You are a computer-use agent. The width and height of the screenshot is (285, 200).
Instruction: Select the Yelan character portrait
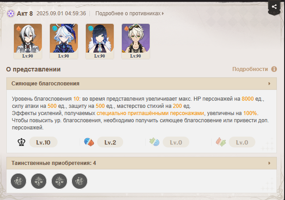point(100,41)
